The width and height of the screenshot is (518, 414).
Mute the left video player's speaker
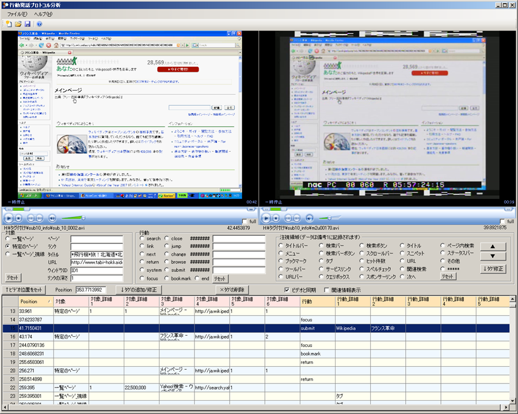(x=52, y=218)
